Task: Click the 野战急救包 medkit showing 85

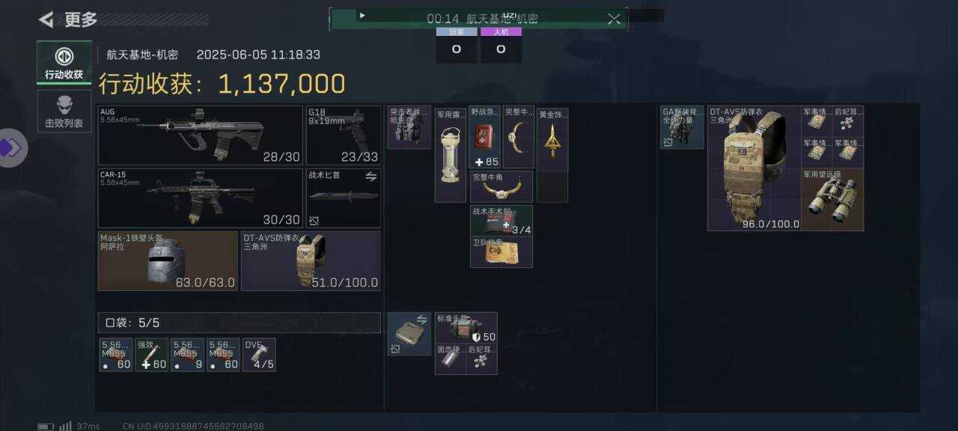Action: point(485,137)
